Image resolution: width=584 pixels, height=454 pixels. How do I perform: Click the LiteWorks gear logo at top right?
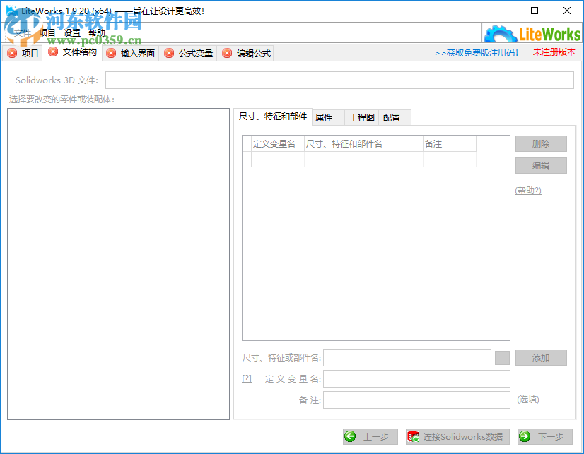[x=501, y=32]
